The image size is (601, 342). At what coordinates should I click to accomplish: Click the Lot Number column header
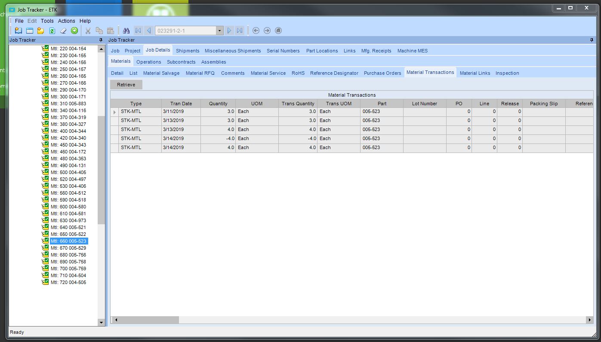click(425, 104)
